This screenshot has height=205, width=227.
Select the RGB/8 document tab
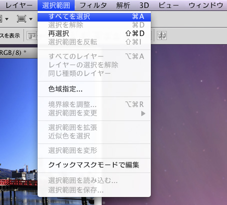(13, 52)
